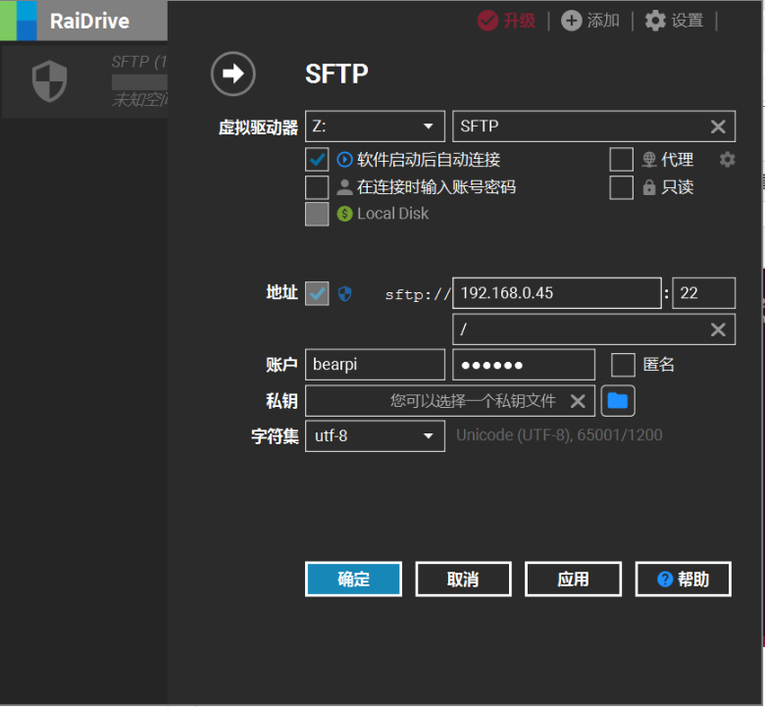
Task: Select the SFTP drive entry in sidebar
Action: point(85,81)
